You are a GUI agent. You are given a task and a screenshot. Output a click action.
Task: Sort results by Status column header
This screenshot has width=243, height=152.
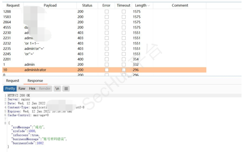point(87,5)
